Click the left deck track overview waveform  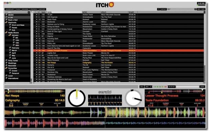tap(35, 91)
